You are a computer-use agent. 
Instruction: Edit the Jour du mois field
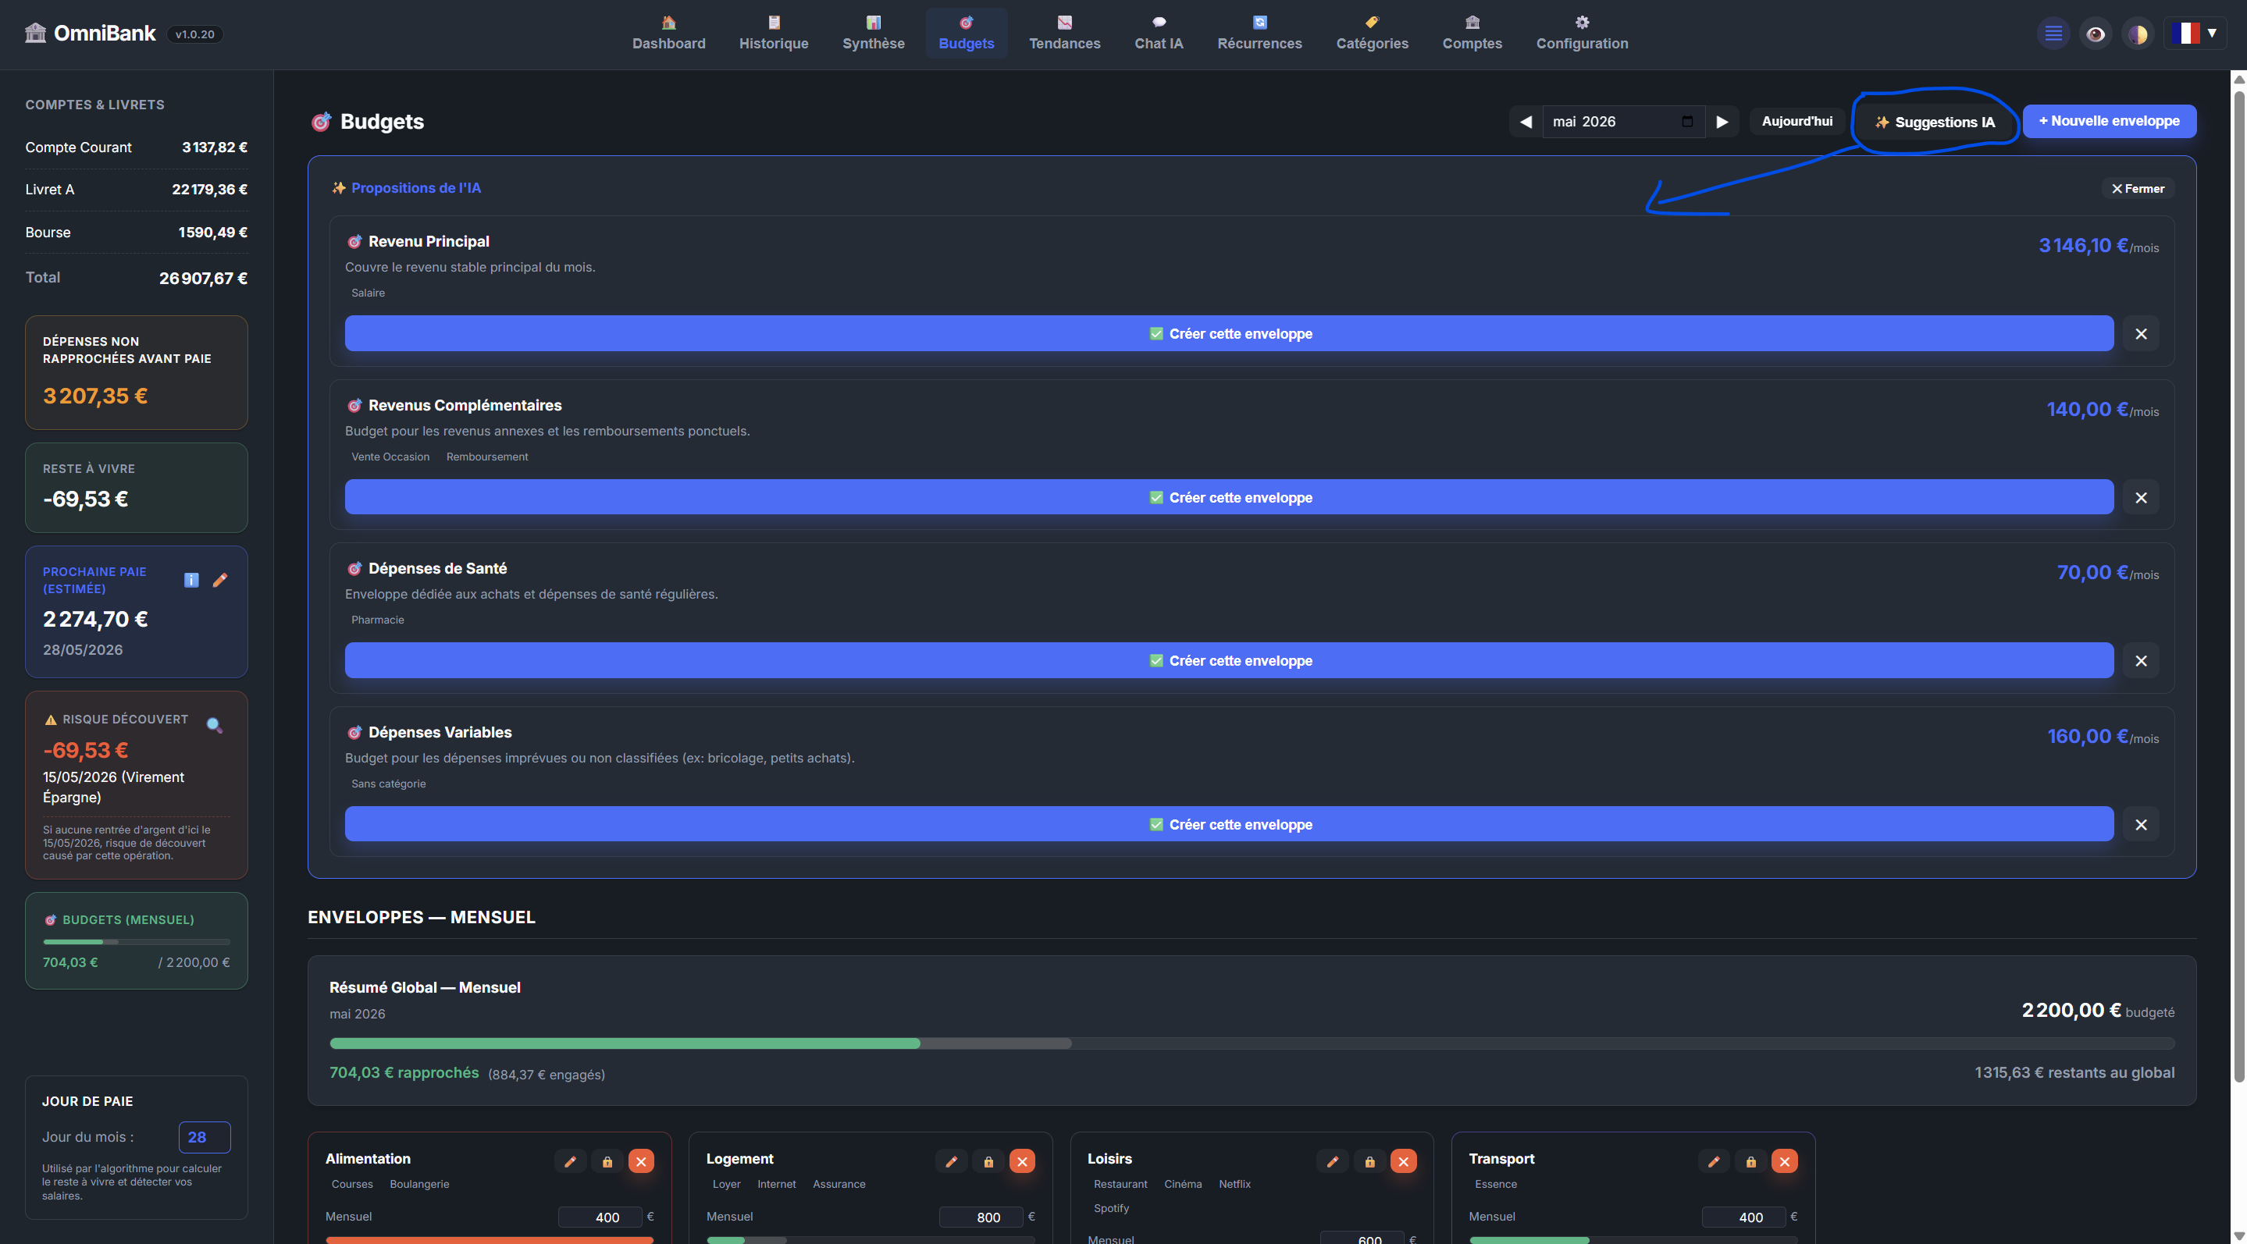click(204, 1137)
